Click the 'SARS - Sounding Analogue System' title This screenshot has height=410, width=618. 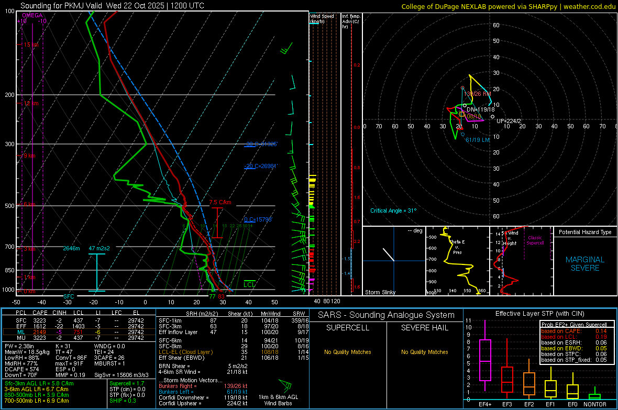387,315
